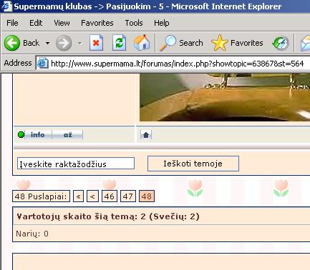The image size is (310, 270).
Task: Click the grey Forward arrow button
Action: (64, 43)
